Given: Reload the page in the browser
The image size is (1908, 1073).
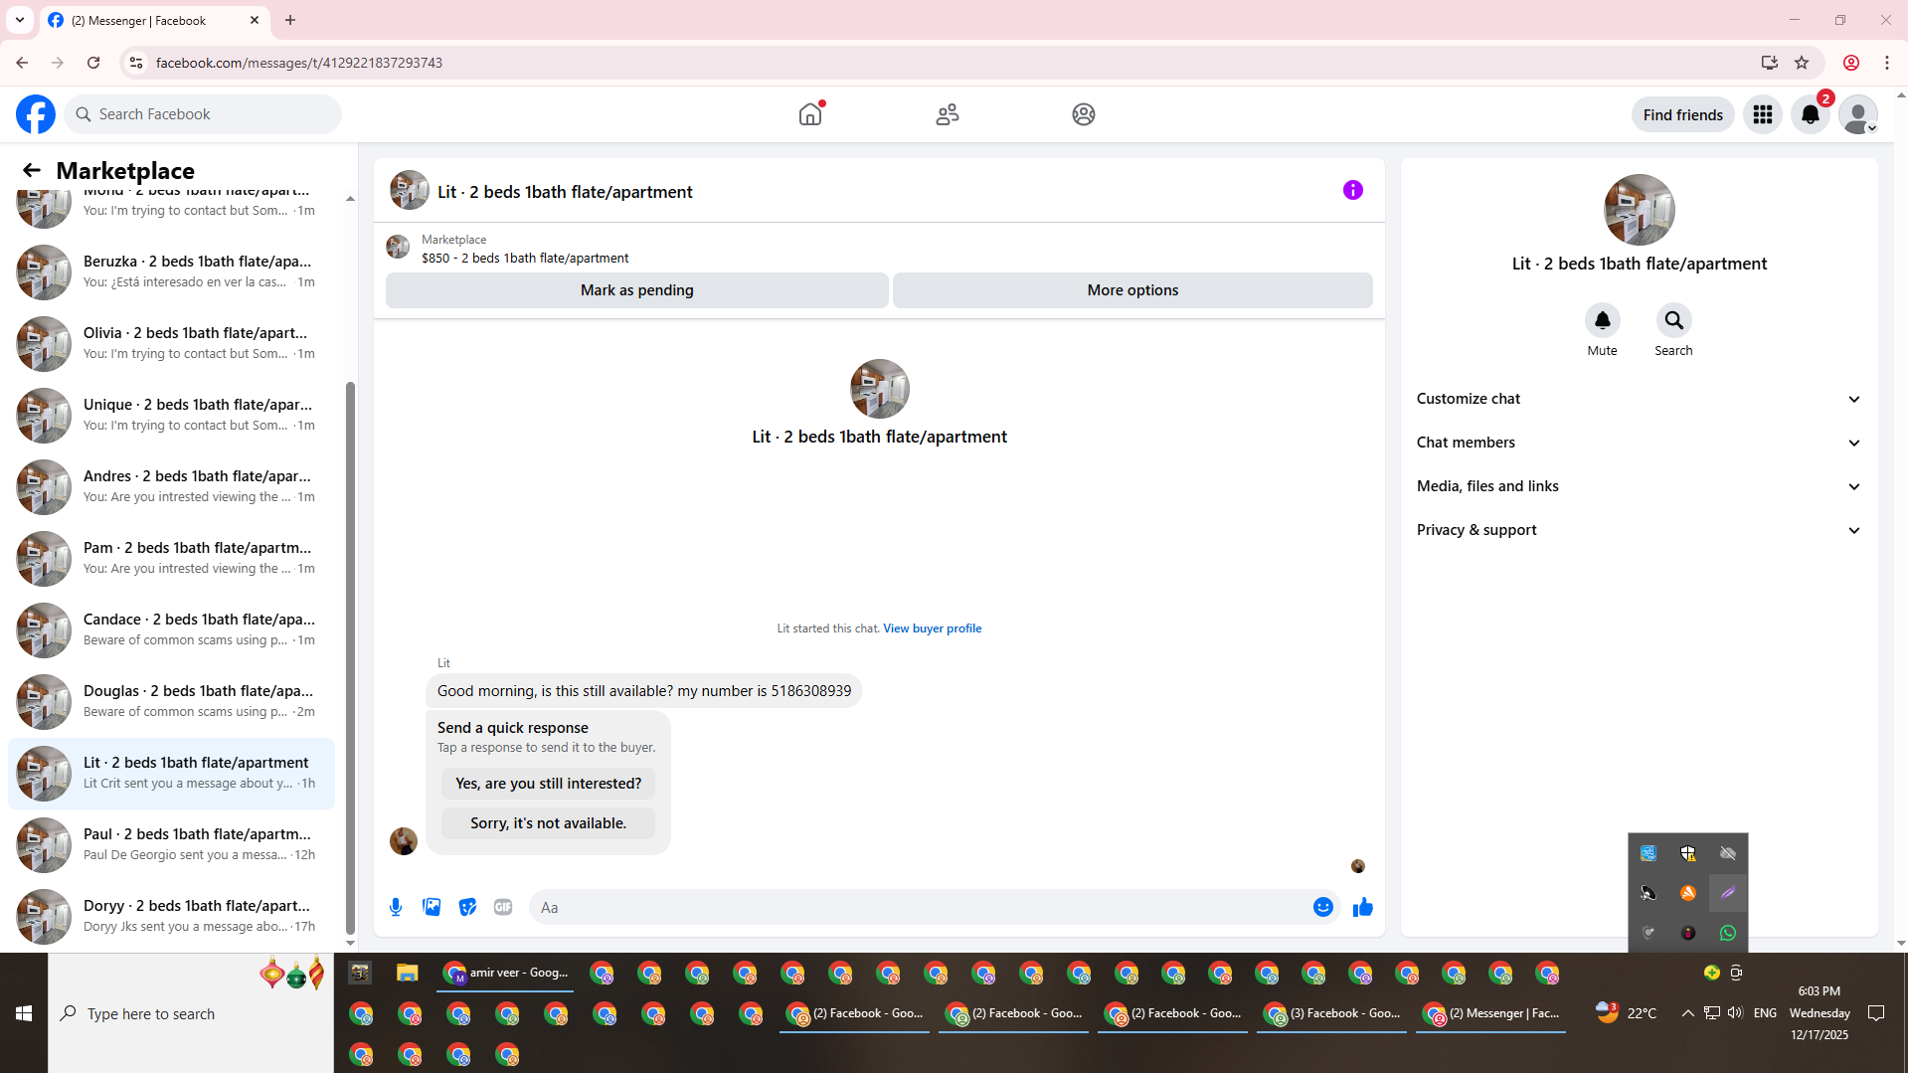Looking at the screenshot, I should (x=93, y=63).
